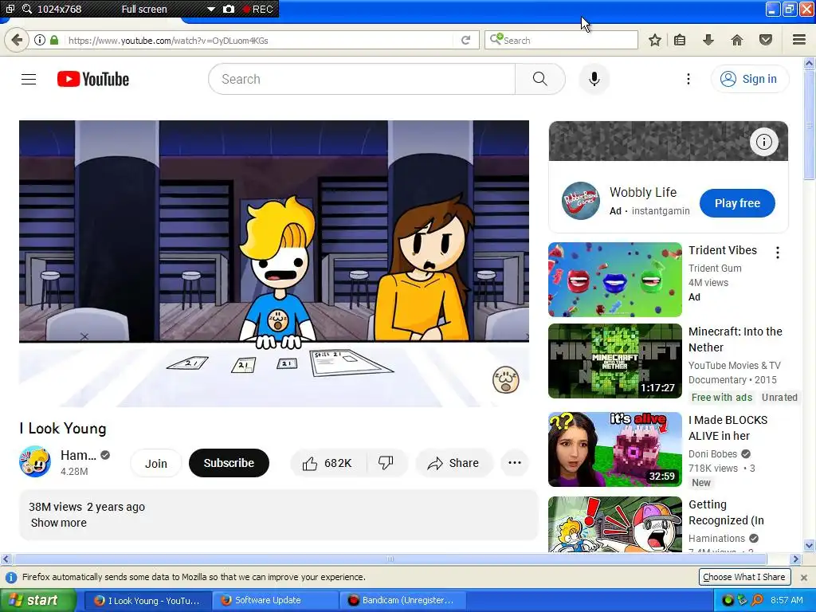The height and width of the screenshot is (612, 816).
Task: Reload the page with refresh icon
Action: tap(465, 40)
